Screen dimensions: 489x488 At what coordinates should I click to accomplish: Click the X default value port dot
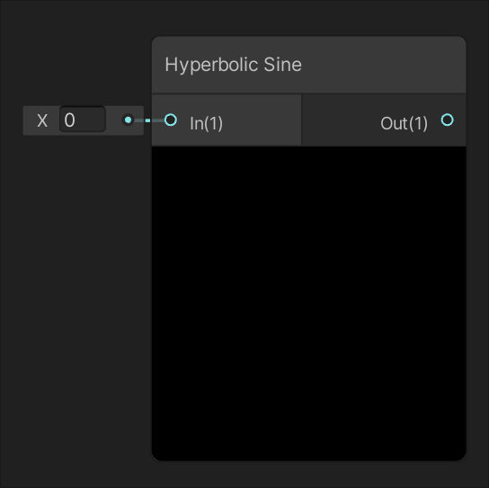pyautogui.click(x=128, y=120)
